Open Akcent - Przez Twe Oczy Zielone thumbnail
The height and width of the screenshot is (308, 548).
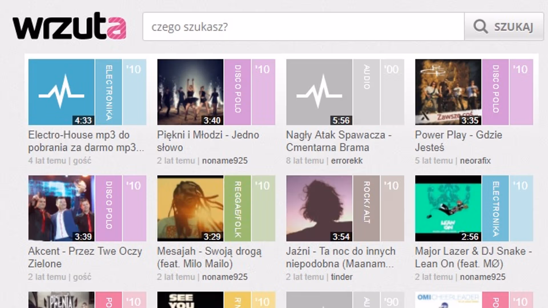[x=61, y=208]
